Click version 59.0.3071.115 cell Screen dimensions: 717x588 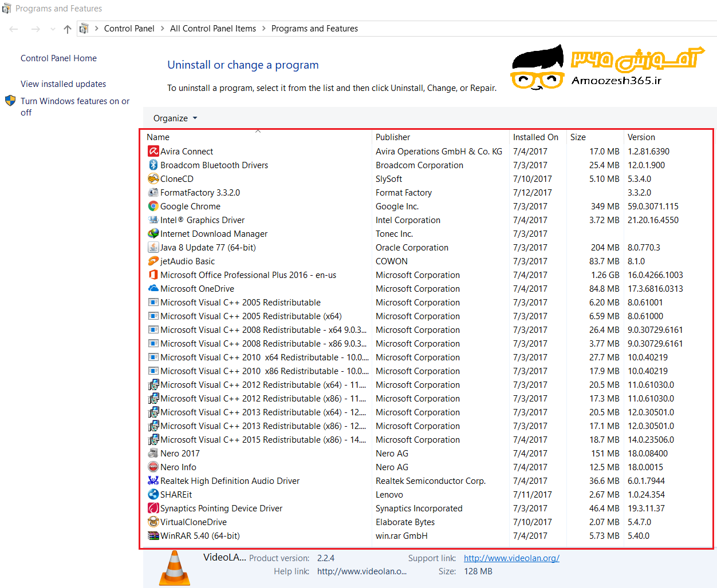pyautogui.click(x=653, y=206)
